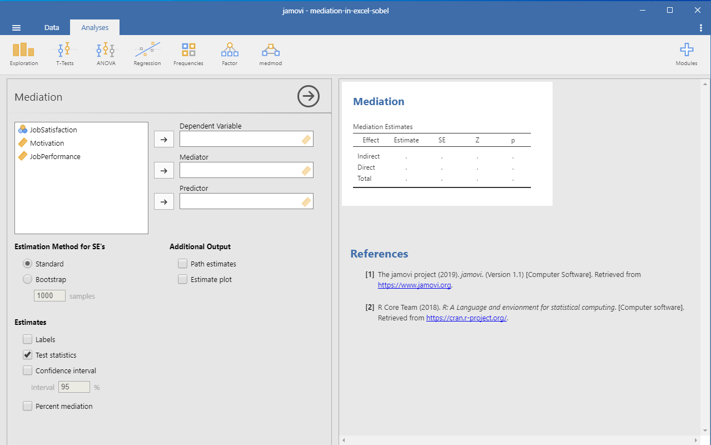Open the hamburger main menu
The height and width of the screenshot is (445, 711).
point(16,28)
